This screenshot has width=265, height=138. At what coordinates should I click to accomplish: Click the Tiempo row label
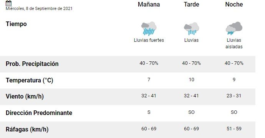pos(16,24)
